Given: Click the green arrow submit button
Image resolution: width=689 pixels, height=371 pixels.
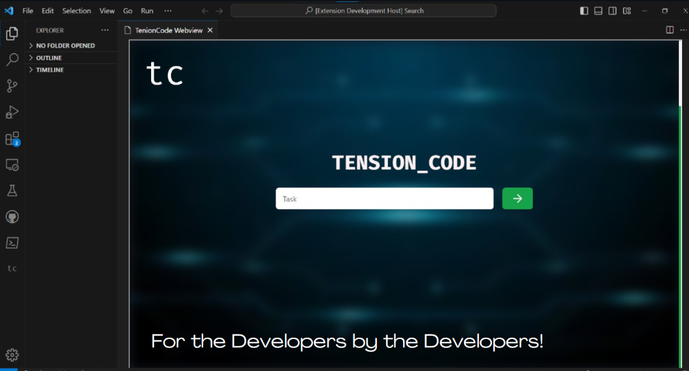Looking at the screenshot, I should (517, 198).
